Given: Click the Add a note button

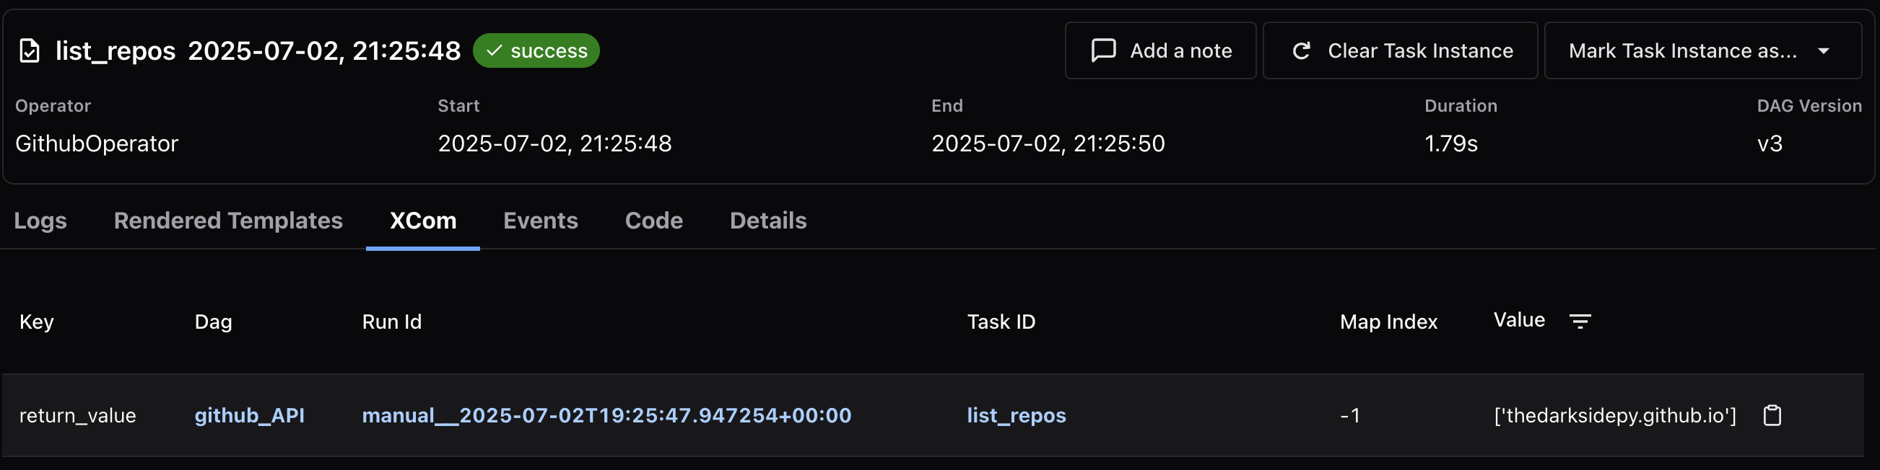Looking at the screenshot, I should pyautogui.click(x=1160, y=50).
